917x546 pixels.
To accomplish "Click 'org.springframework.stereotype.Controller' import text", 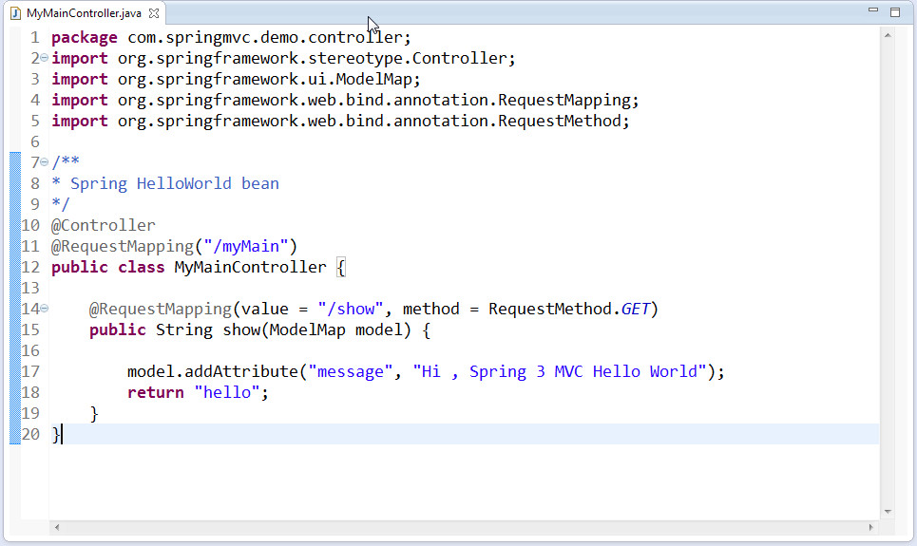I will pos(313,59).
